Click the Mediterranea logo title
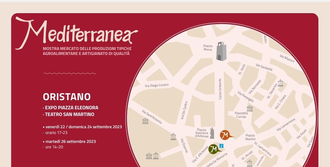The height and width of the screenshot is (167, 330). point(76,33)
